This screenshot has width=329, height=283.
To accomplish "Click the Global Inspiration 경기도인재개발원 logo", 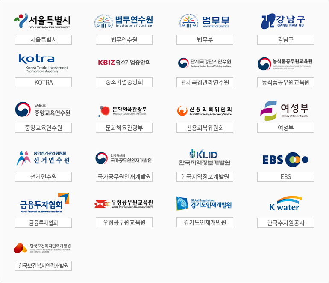I will pyautogui.click(x=204, y=203).
